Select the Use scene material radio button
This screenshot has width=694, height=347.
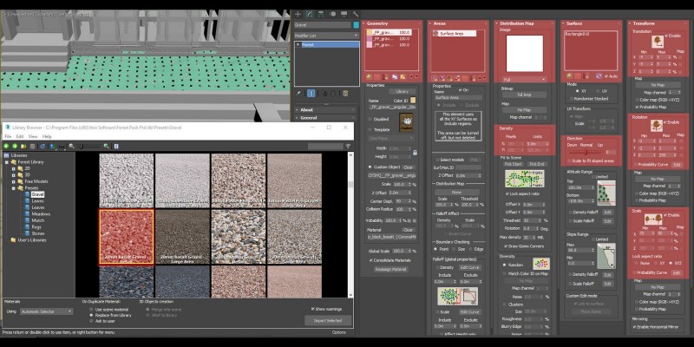coord(91,309)
